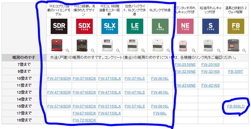Open the FW-2516NE model link
Image resolution: width=251 pixels, height=129 pixels.
(x=185, y=64)
